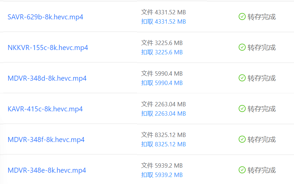
Task: Click the 扣取 2263.04 MB deduction text
Action: (x=163, y=113)
